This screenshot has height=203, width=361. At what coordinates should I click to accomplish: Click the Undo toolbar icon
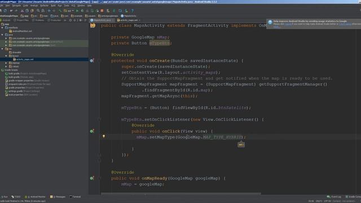(11, 11)
